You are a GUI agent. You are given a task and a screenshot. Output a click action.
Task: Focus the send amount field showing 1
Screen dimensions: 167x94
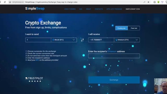38,40
